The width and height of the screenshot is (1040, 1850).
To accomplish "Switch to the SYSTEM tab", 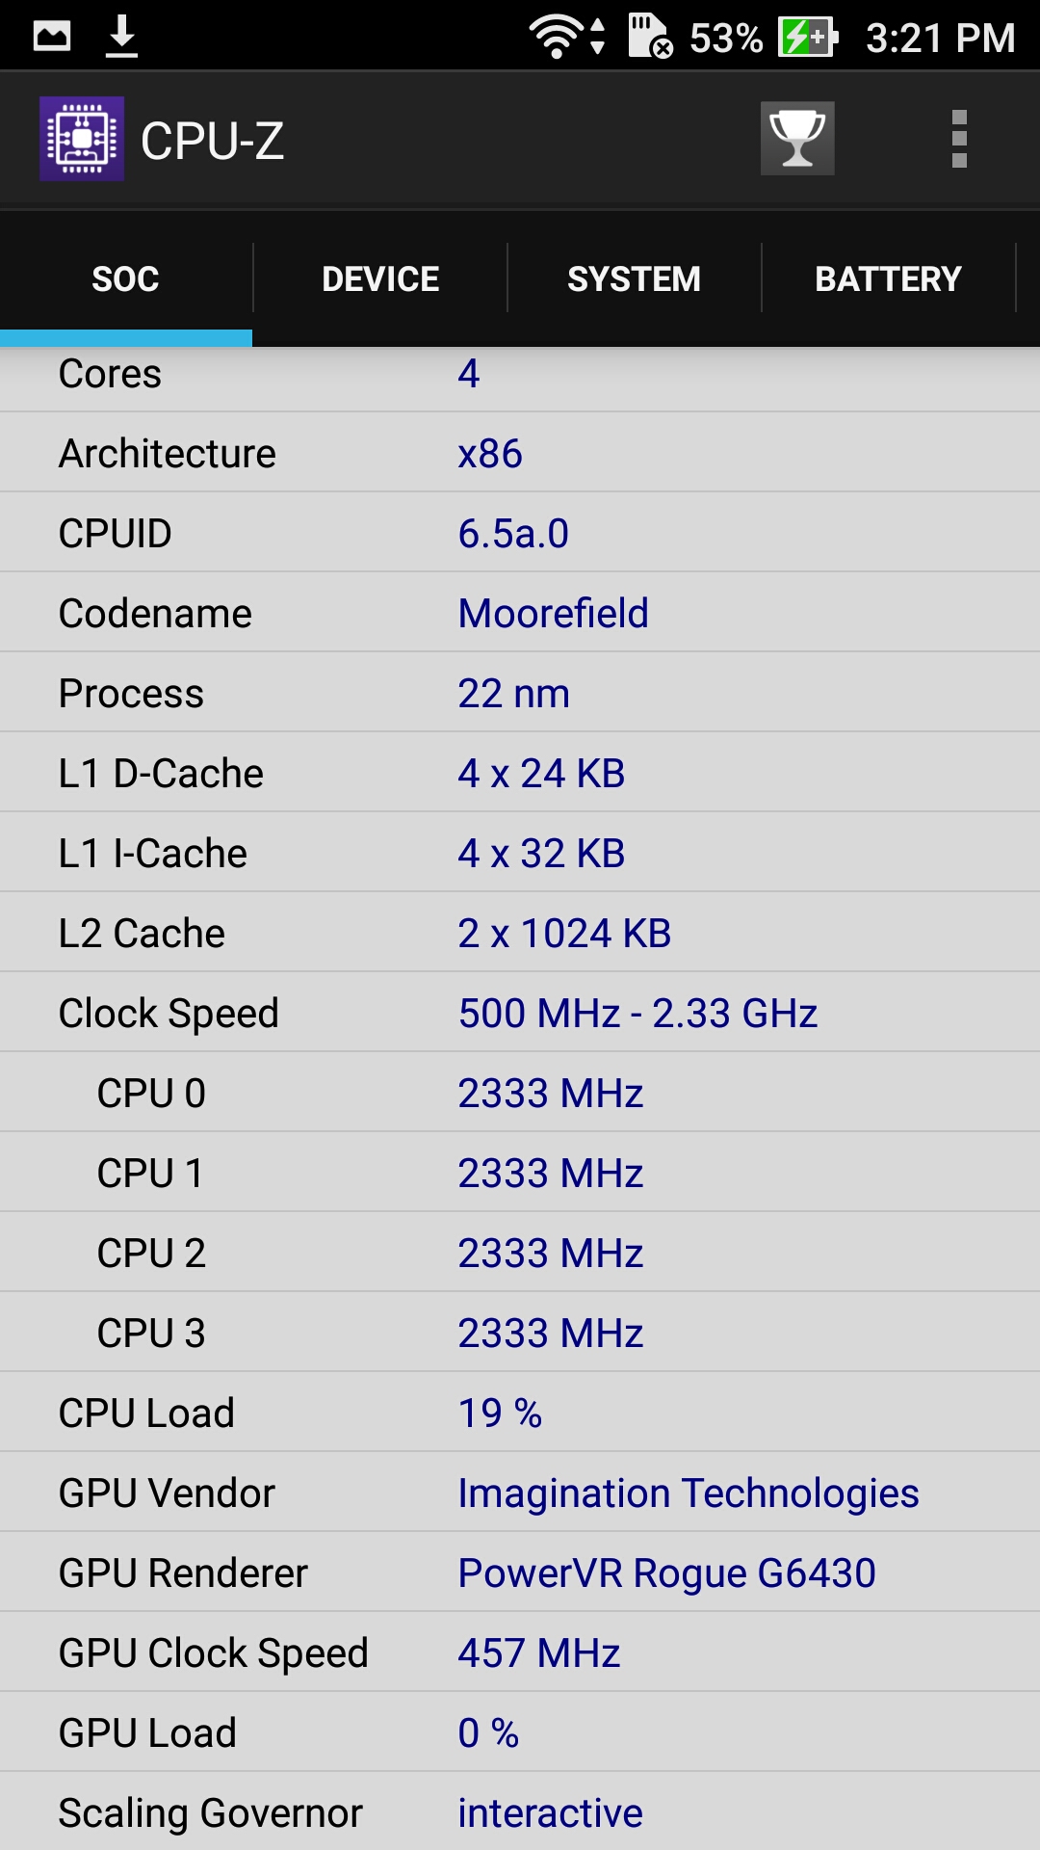I will (634, 278).
